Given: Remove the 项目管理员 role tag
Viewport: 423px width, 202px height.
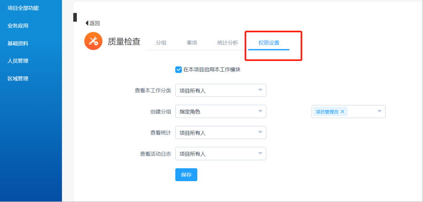Looking at the screenshot, I should (x=342, y=112).
